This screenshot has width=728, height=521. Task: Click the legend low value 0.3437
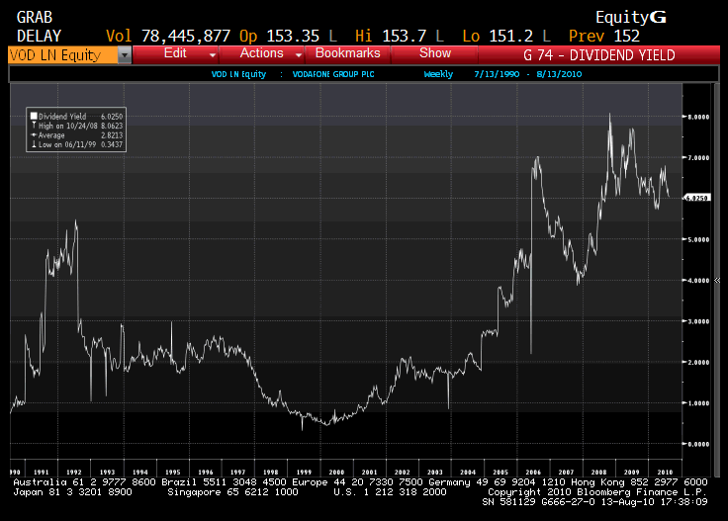112,144
